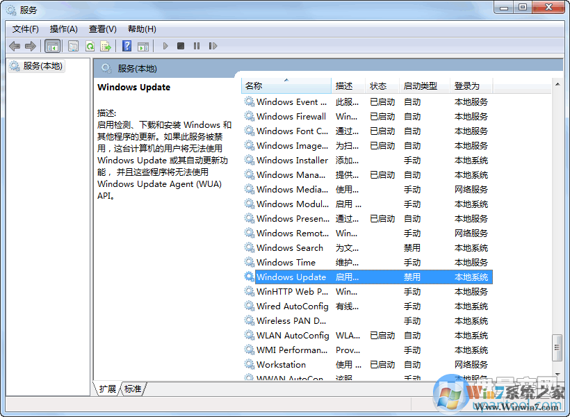570x417 pixels.
Task: Click the gear icon beside Windows Installer
Action: click(249, 161)
